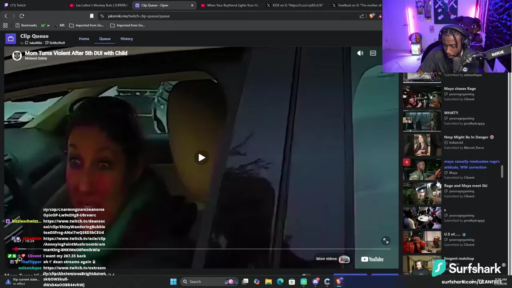Open the MR bookmark

[59, 25]
